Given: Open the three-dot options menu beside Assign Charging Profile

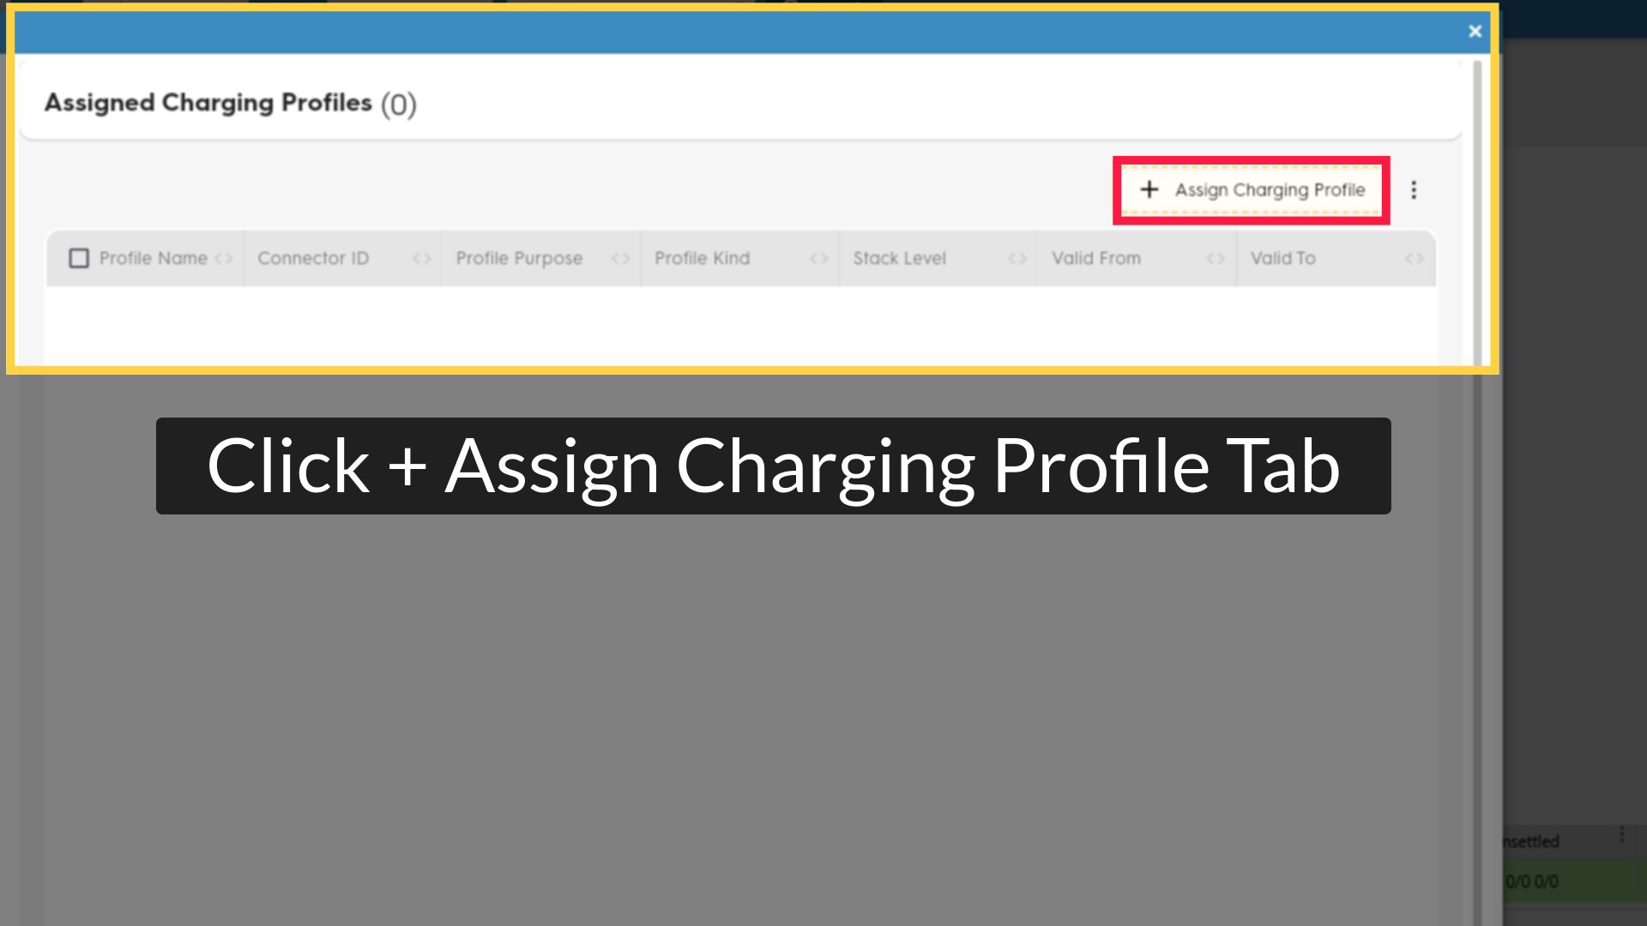Looking at the screenshot, I should pos(1414,189).
